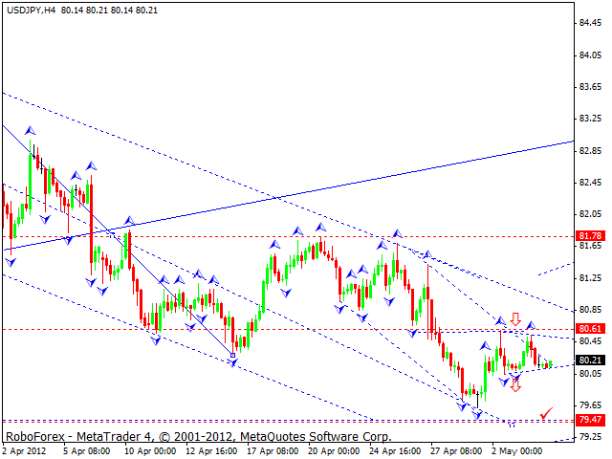The image size is (612, 459).
Task: Click the 80.05 price axis label
Action: (590, 374)
